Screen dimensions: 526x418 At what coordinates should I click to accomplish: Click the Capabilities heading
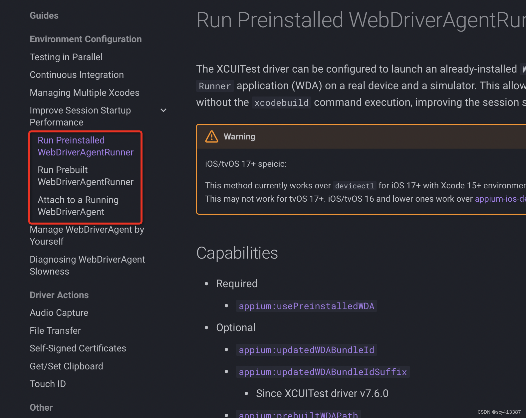237,253
